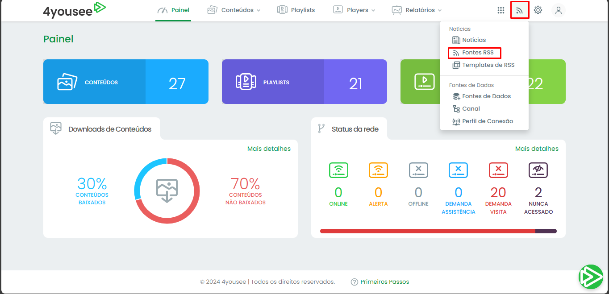The width and height of the screenshot is (609, 294).
Task: Click the Canal hierarchy icon
Action: coord(456,109)
